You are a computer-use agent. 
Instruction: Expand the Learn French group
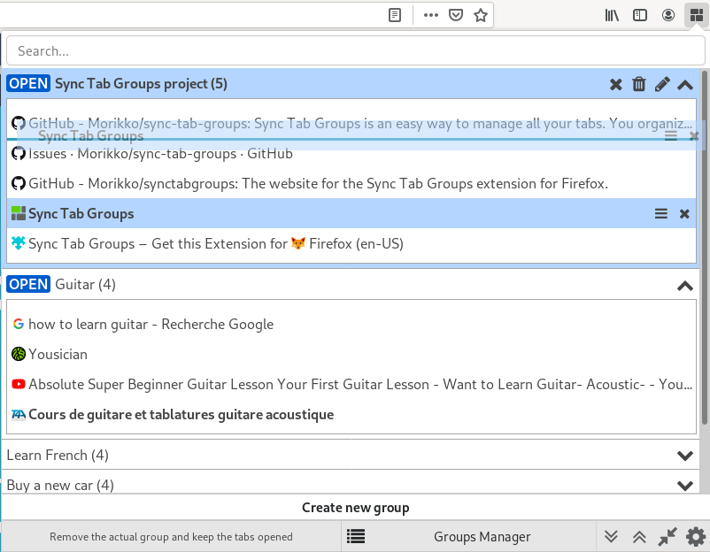click(685, 456)
